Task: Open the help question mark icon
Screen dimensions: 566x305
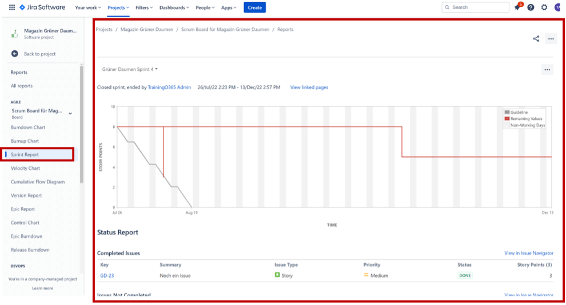Action: coord(531,7)
